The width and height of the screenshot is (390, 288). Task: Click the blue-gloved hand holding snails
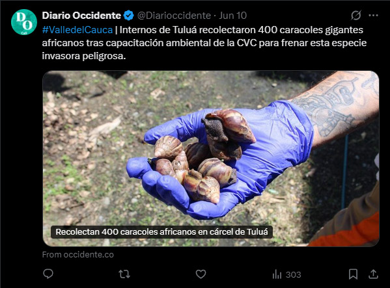point(219,159)
